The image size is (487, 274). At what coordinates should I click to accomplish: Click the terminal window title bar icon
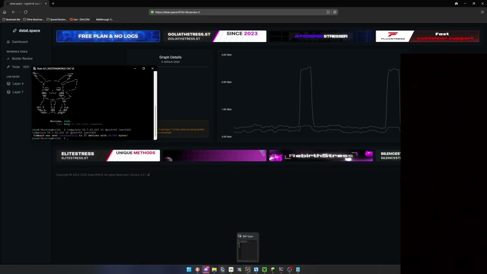tap(35, 68)
